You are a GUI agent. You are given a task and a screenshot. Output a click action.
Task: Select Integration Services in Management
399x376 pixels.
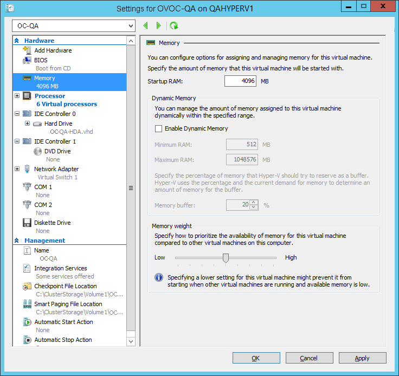[x=60, y=268]
